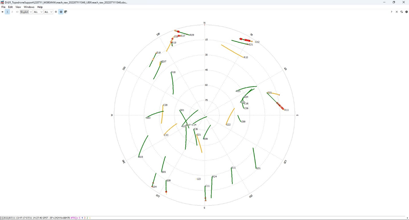This screenshot has width=409, height=220.
Task: Click the connect/disconnect dot icon in toolbar
Action: [2, 12]
